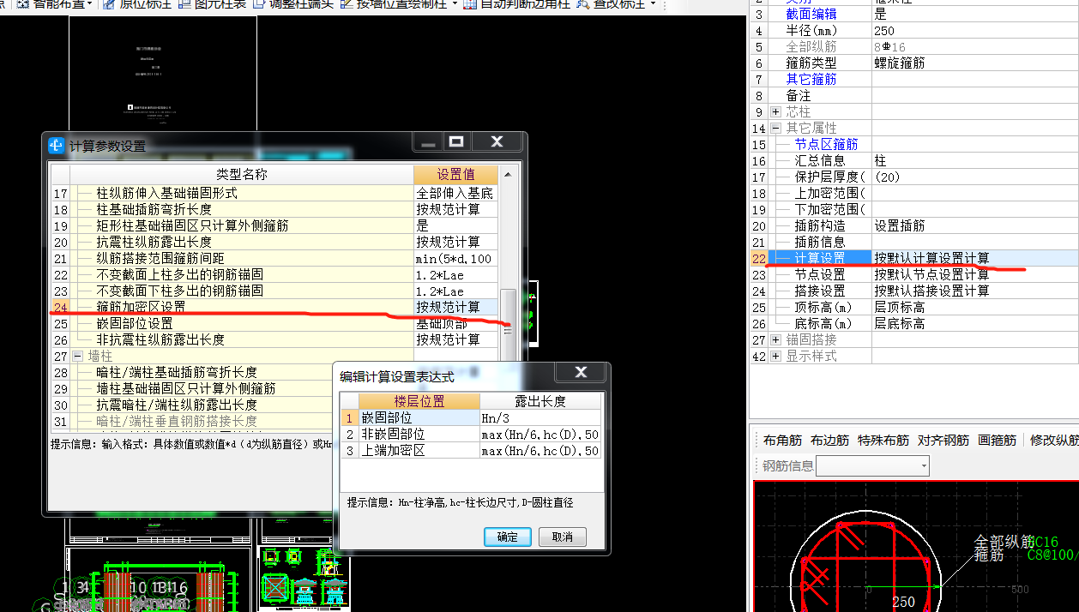Screen dimensions: 1079x612
Task: Click the 截面编辑 property name
Action: click(x=811, y=14)
